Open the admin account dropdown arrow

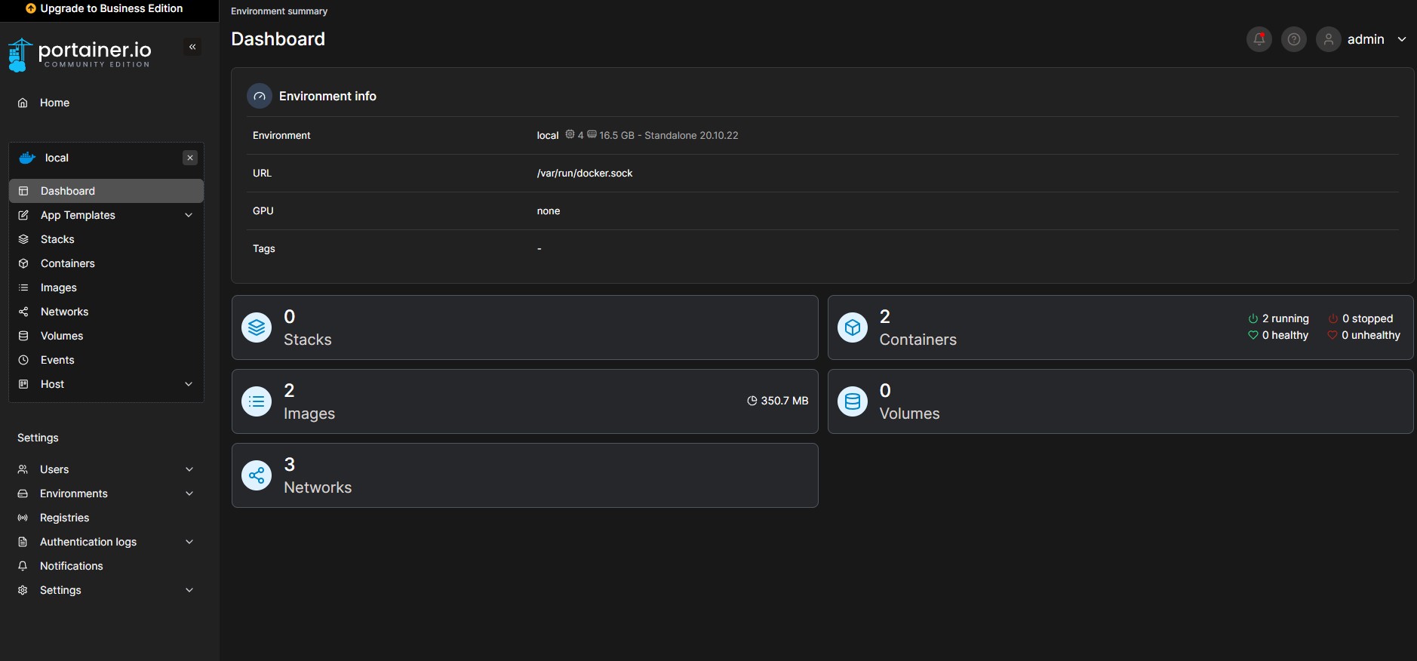point(1402,39)
